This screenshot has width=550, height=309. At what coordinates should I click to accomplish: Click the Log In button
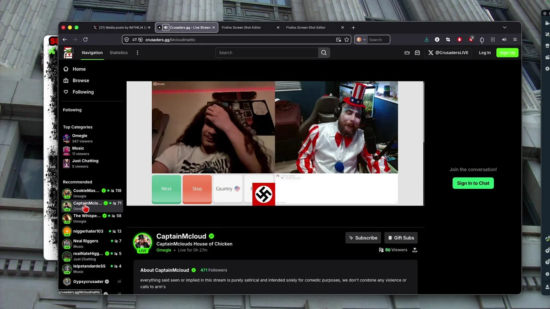(485, 53)
